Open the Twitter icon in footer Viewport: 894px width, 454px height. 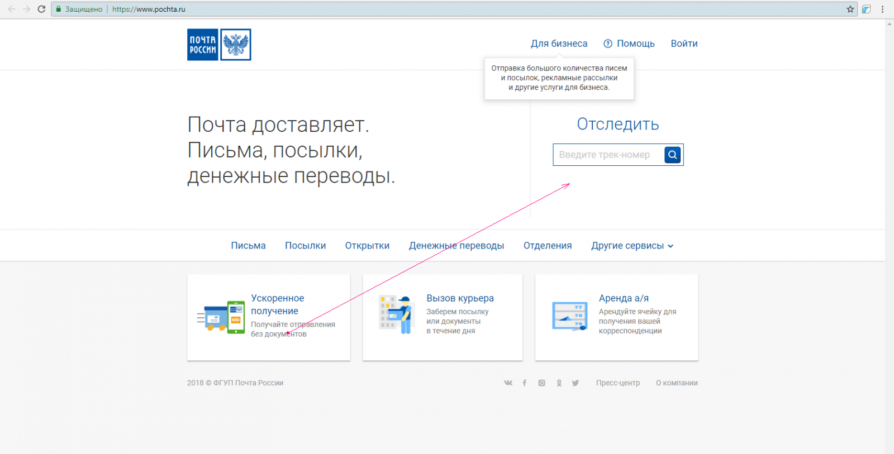point(576,383)
